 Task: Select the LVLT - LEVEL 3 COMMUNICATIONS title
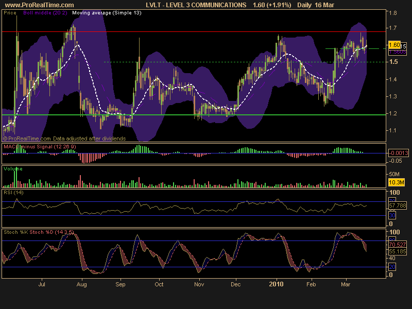[196, 5]
